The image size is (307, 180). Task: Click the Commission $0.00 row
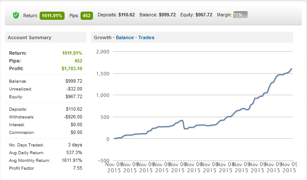[45, 132]
